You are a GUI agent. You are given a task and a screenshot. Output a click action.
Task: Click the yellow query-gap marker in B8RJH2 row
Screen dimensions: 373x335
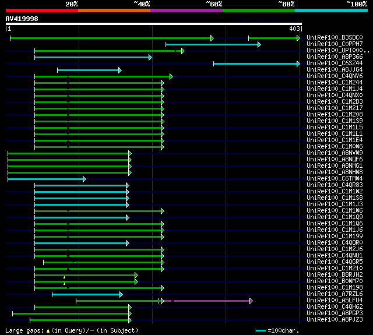pos(65,277)
